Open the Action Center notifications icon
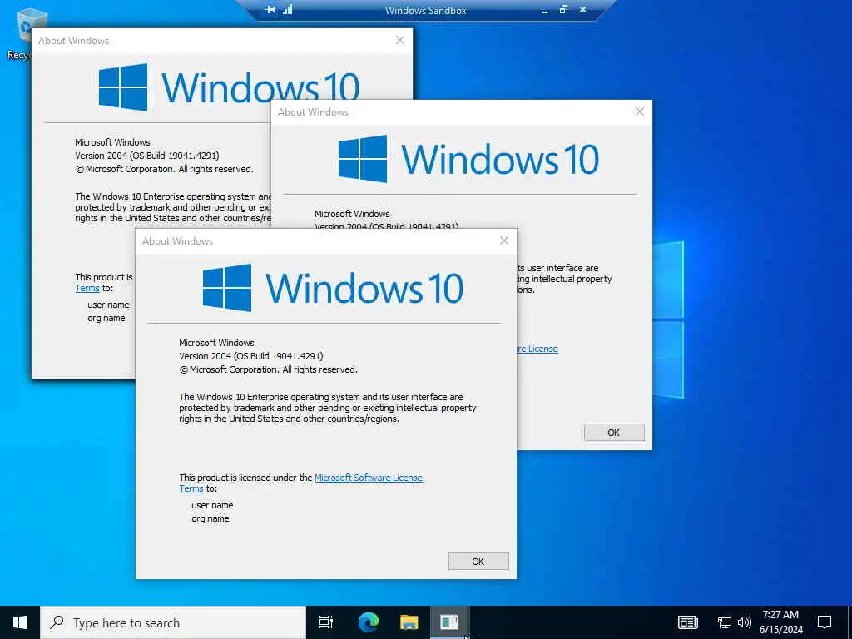The width and height of the screenshot is (852, 639). tap(825, 622)
